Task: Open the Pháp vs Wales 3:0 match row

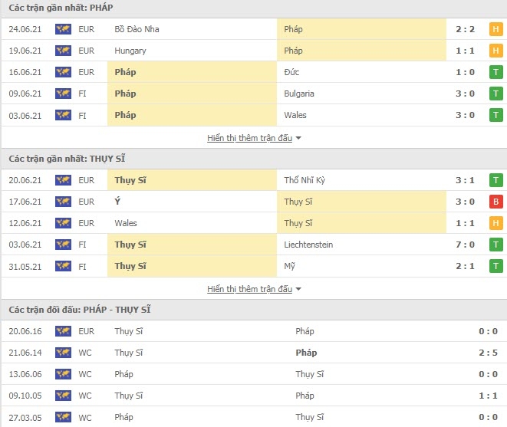Action: click(253, 116)
